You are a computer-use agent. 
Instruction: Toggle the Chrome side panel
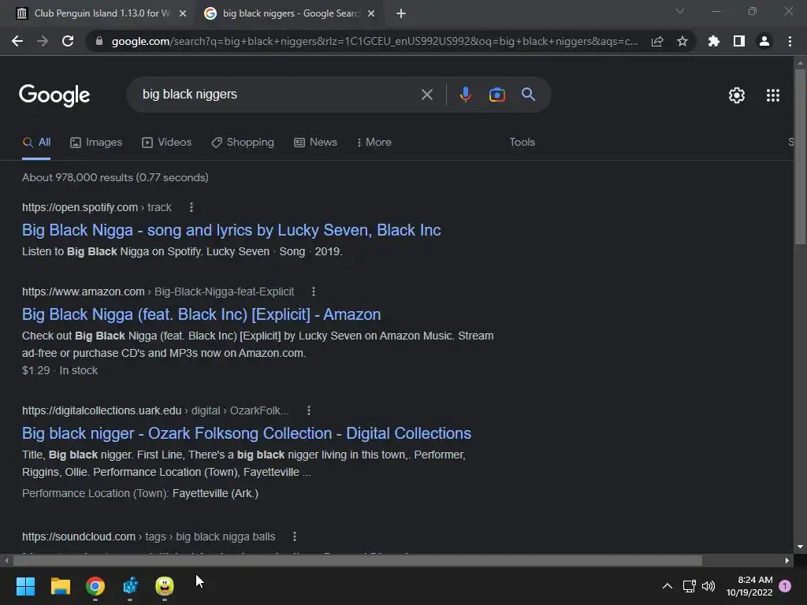click(x=739, y=41)
